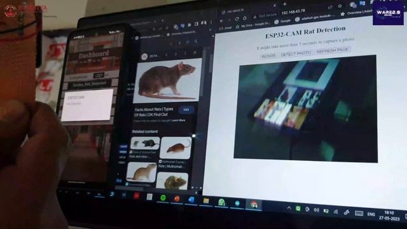The height and width of the screenshot is (229, 407).
Task: Open the Learn More link below rat image
Action: click(178, 120)
